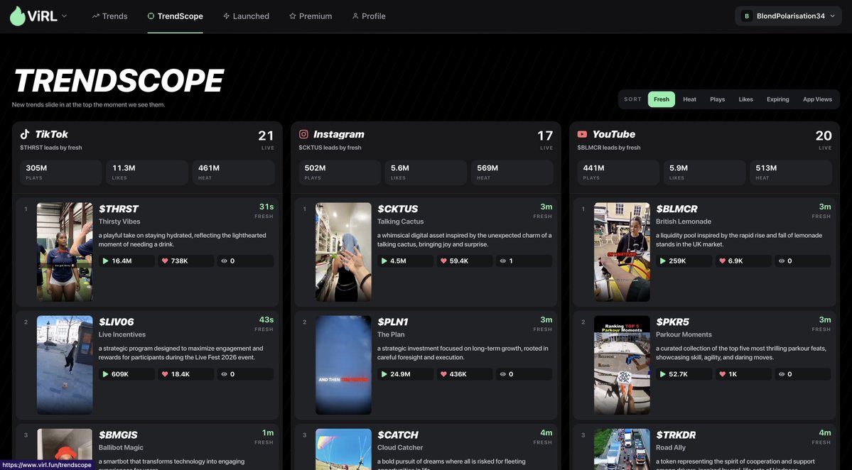Open the Trends nav tab
The image size is (852, 470).
tap(109, 16)
